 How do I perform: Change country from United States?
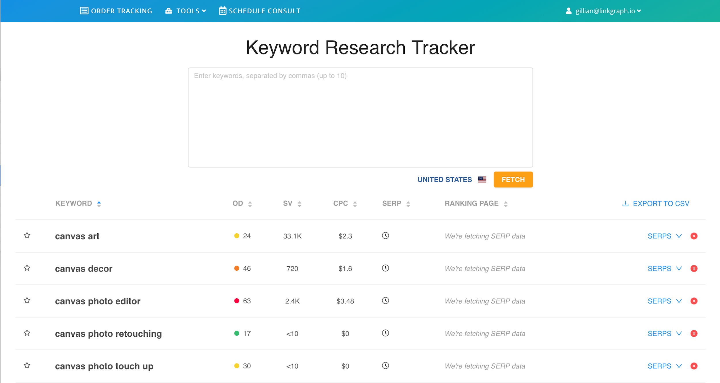[445, 180]
